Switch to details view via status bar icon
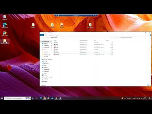Screen dimensions: 152x114 coord(148,85)
